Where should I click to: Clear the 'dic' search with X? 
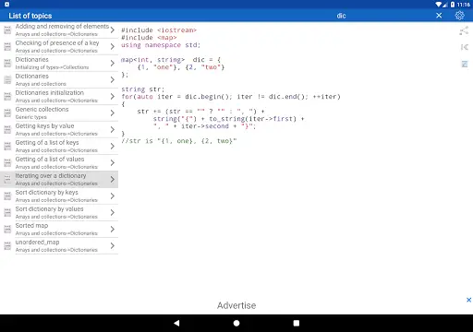(439, 16)
